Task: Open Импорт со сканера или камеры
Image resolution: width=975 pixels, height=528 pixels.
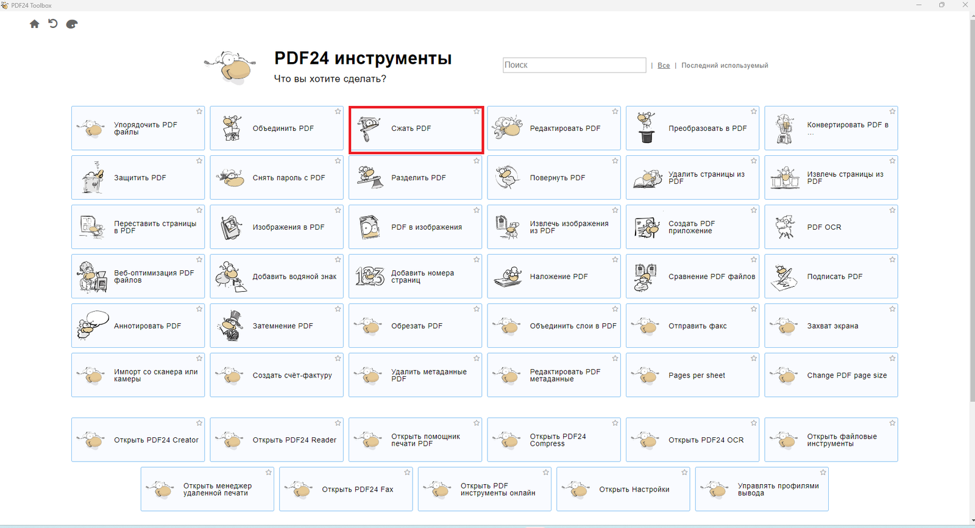Action: (138, 375)
